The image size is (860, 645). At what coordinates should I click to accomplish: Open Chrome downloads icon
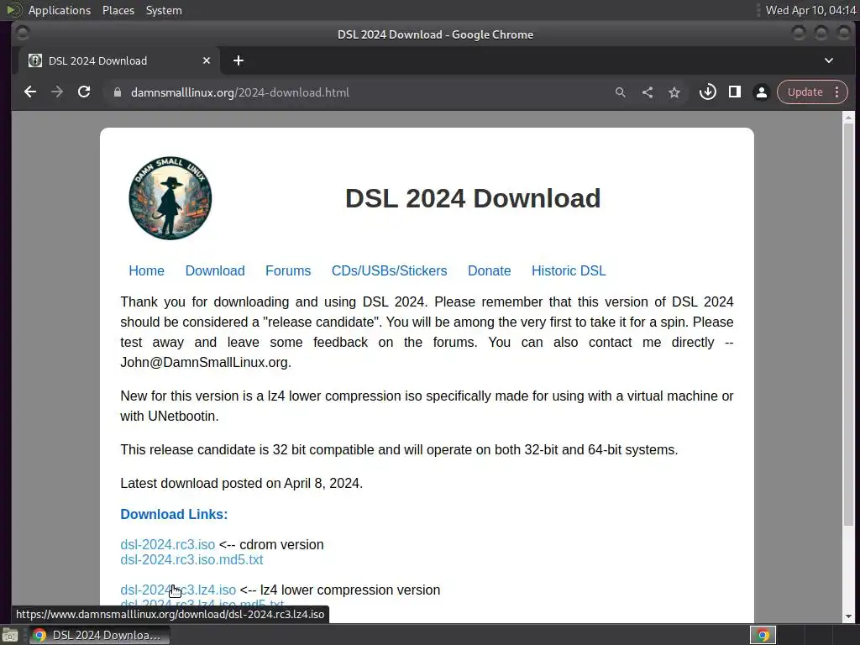click(x=707, y=92)
